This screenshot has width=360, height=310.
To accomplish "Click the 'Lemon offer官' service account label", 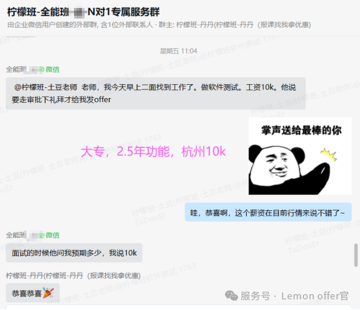I will [x=315, y=296].
